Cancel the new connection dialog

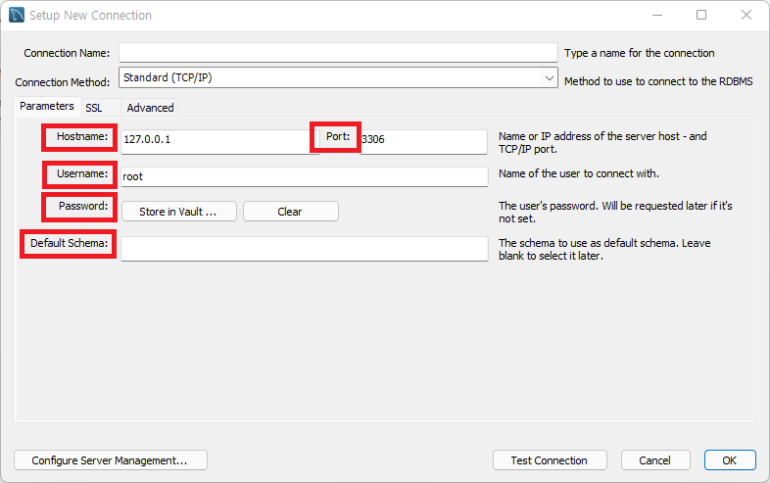[655, 460]
